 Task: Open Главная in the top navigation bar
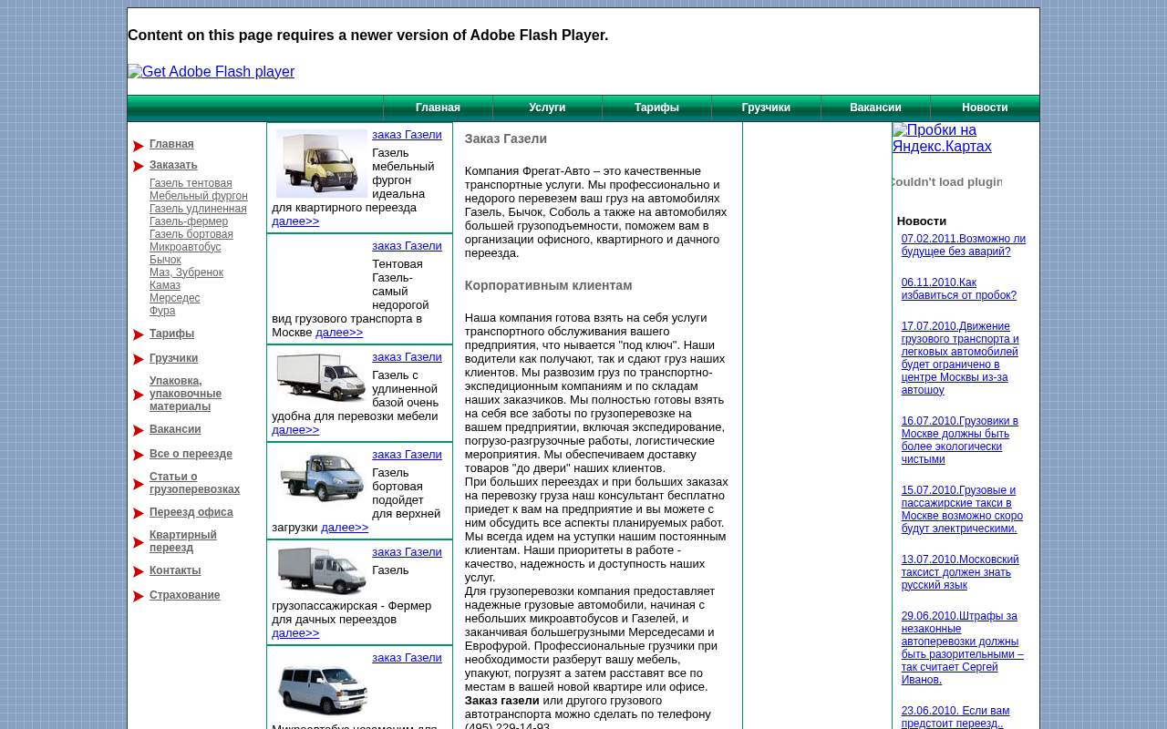pyautogui.click(x=438, y=108)
